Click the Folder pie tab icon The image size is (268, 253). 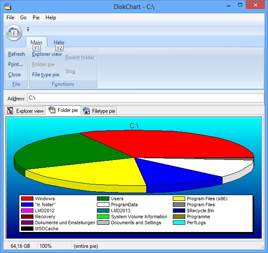pos(52,110)
